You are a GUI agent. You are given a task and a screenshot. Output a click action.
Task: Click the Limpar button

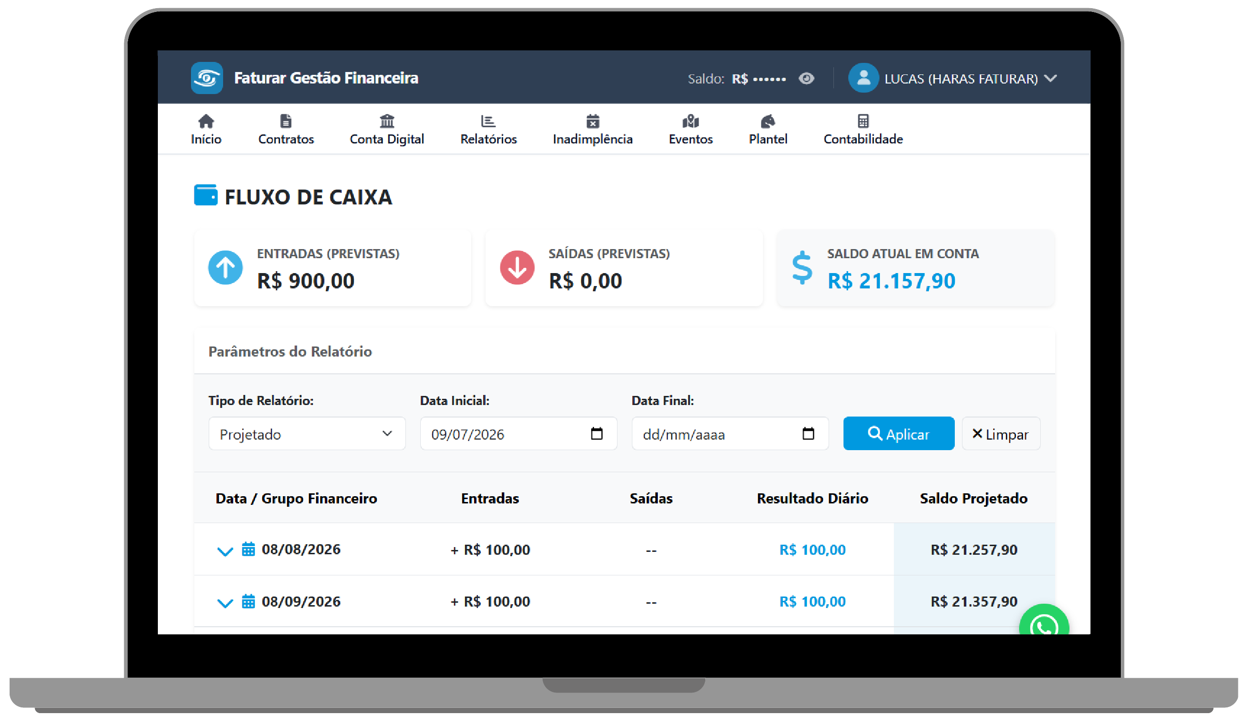pos(1000,434)
